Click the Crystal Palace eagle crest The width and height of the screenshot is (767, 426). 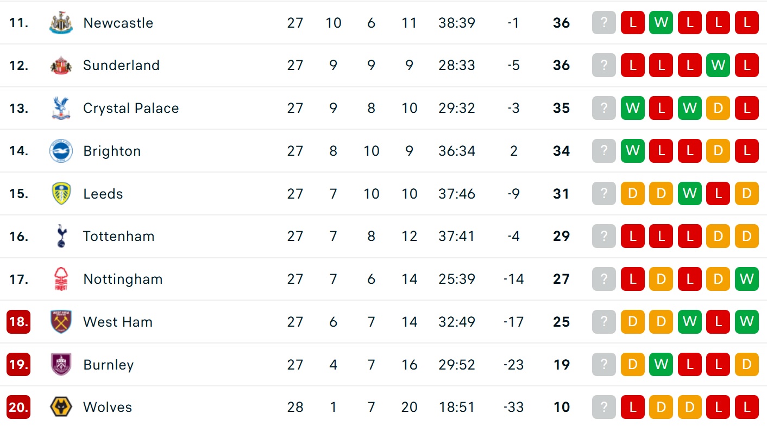click(61, 108)
